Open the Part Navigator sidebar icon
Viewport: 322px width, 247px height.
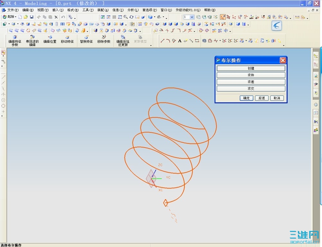[316, 65]
